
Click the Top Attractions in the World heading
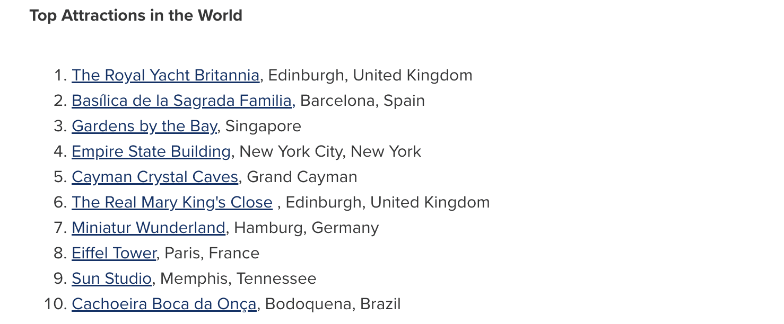point(136,16)
